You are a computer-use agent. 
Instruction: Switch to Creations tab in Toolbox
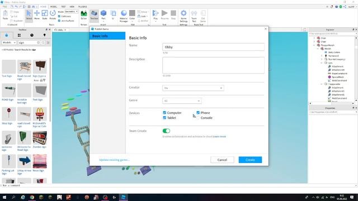[45, 35]
